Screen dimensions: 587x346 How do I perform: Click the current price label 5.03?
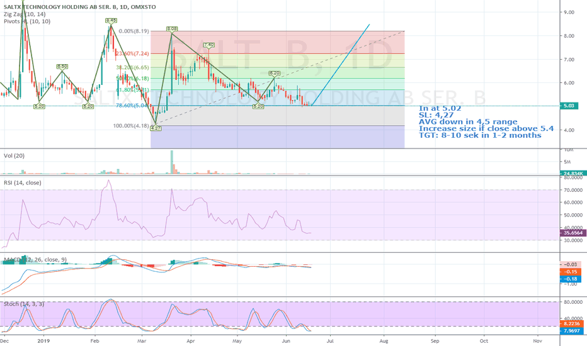[x=569, y=106]
